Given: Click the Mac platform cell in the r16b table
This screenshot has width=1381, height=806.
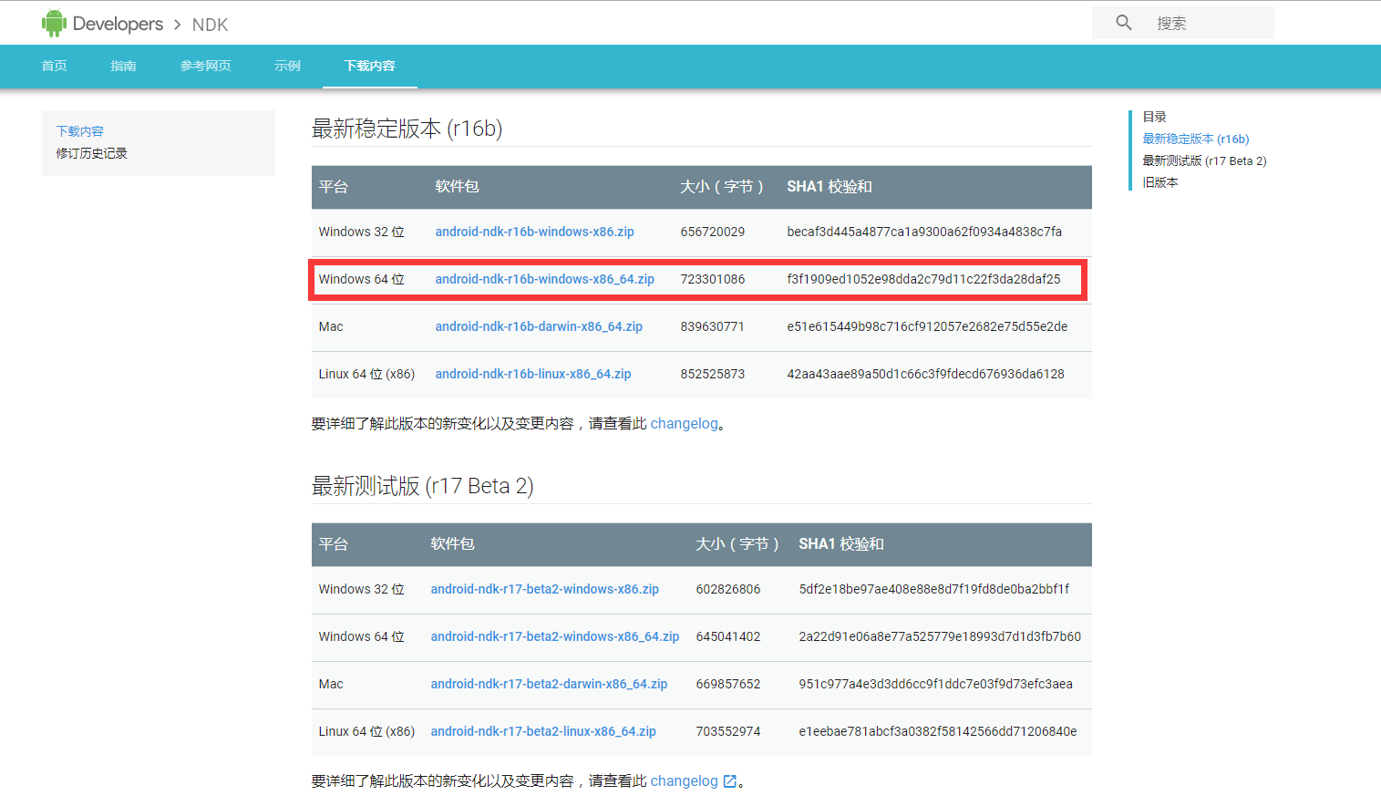Looking at the screenshot, I should pos(331,326).
